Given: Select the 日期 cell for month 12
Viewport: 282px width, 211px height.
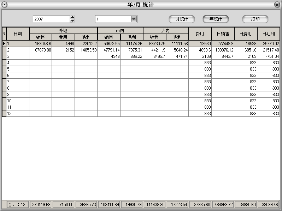Looking at the screenshot, I should click(18, 114).
